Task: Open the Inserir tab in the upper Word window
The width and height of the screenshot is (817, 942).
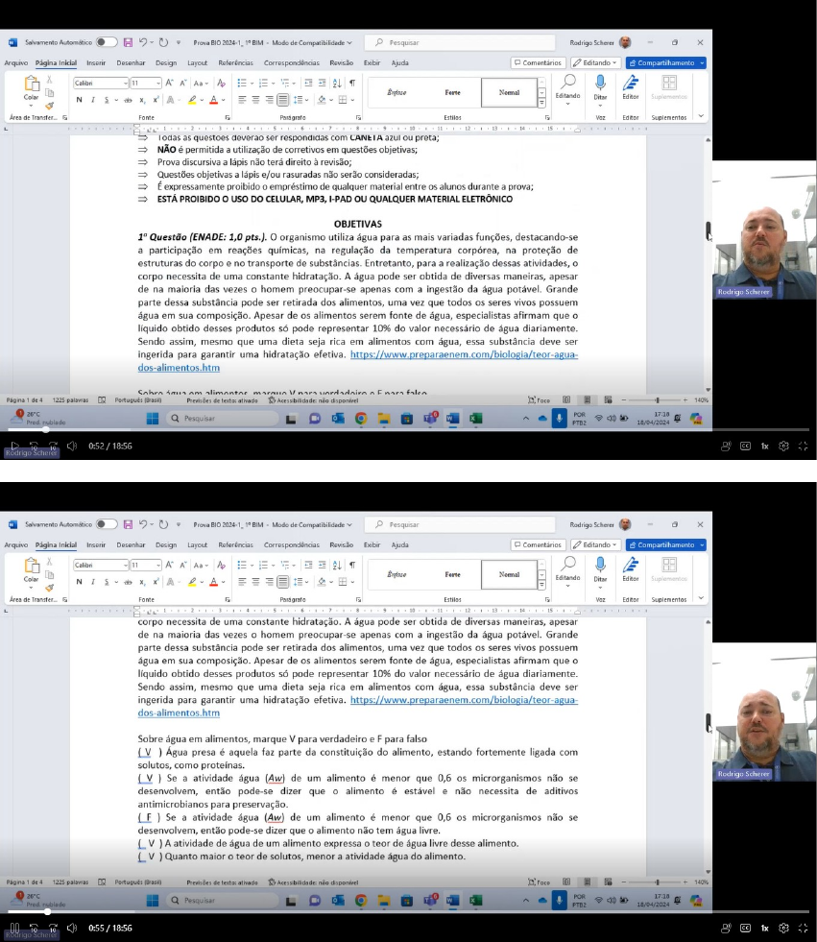Action: tap(96, 62)
